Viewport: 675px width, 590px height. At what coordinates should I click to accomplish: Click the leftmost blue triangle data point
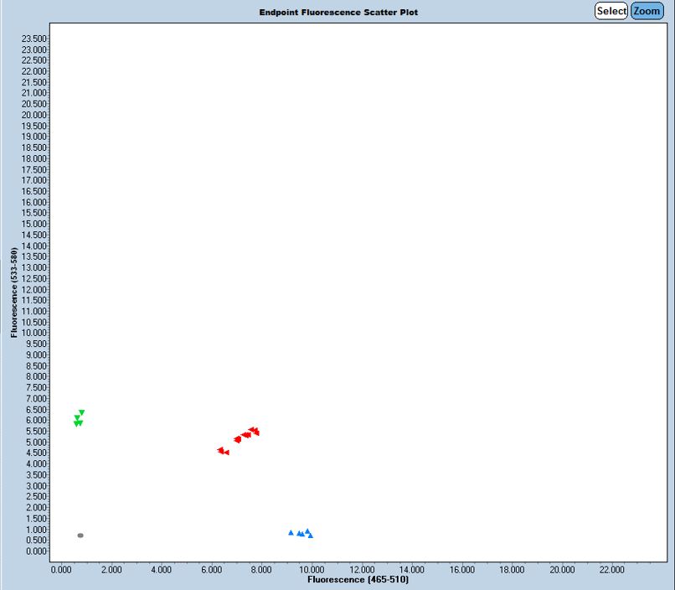(291, 532)
